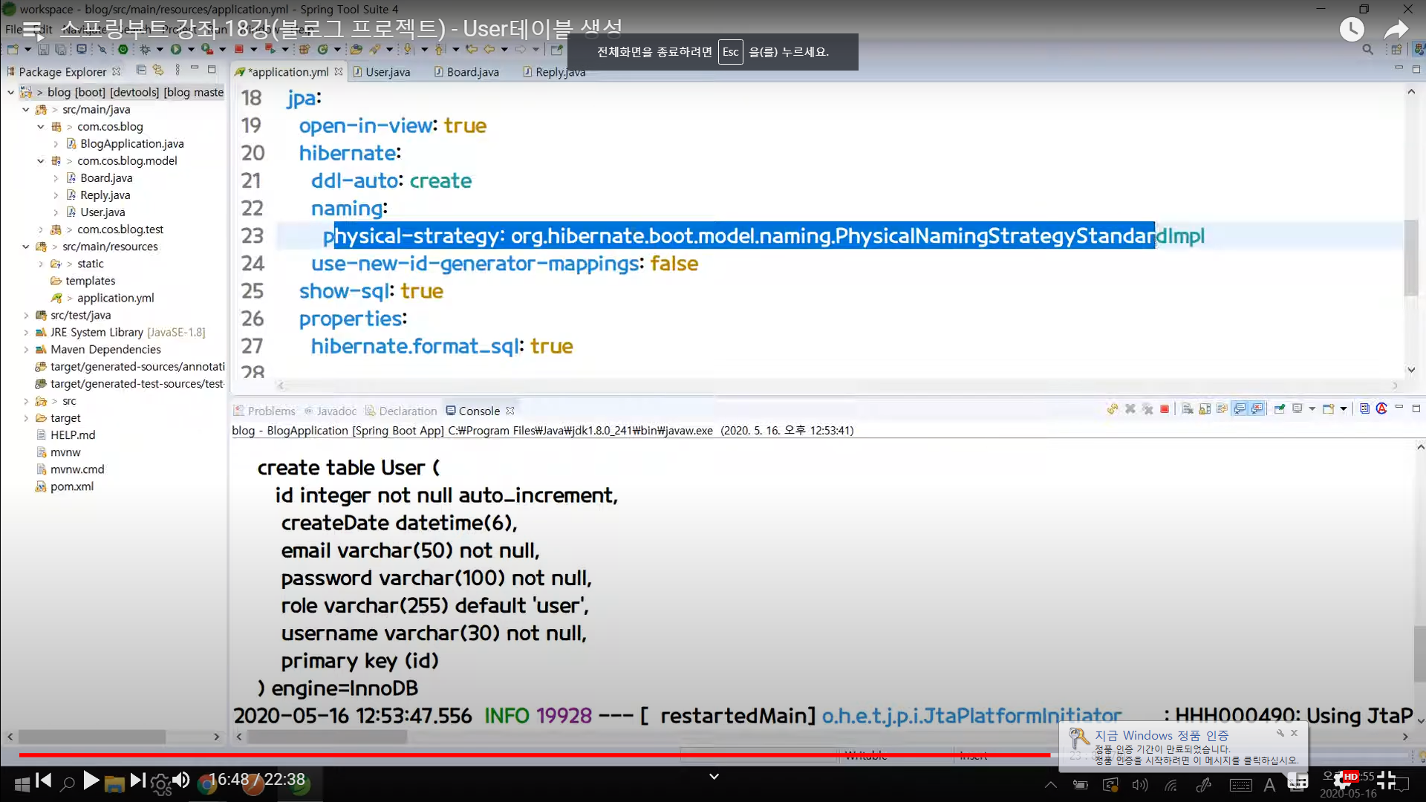This screenshot has height=802, width=1426.
Task: Open the Reply.java editor tab
Action: [x=554, y=72]
